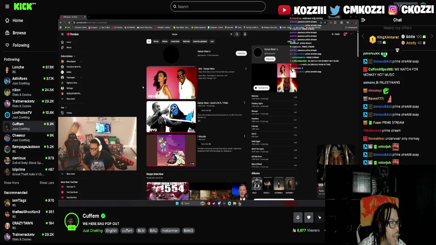
Task: Clear the YouTube search box
Action: 231,34
